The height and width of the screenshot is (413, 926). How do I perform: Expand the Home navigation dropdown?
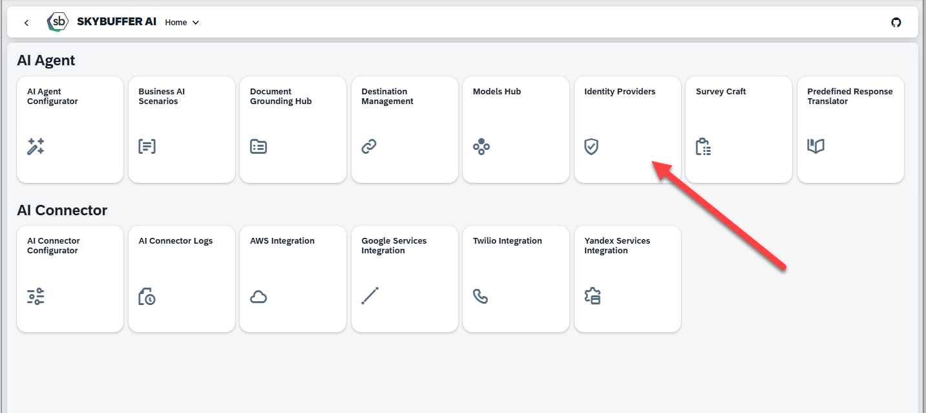[x=182, y=22]
